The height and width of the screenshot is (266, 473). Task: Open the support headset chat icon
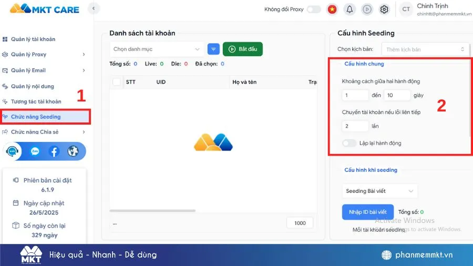point(13,151)
